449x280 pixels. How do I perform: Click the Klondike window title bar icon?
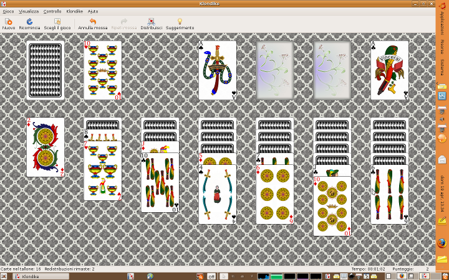tap(4, 4)
